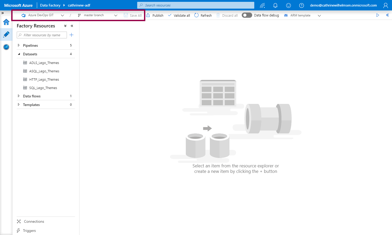Collapse the Datasets tree section
Viewport: 392px width, 235px height.
tap(19, 54)
